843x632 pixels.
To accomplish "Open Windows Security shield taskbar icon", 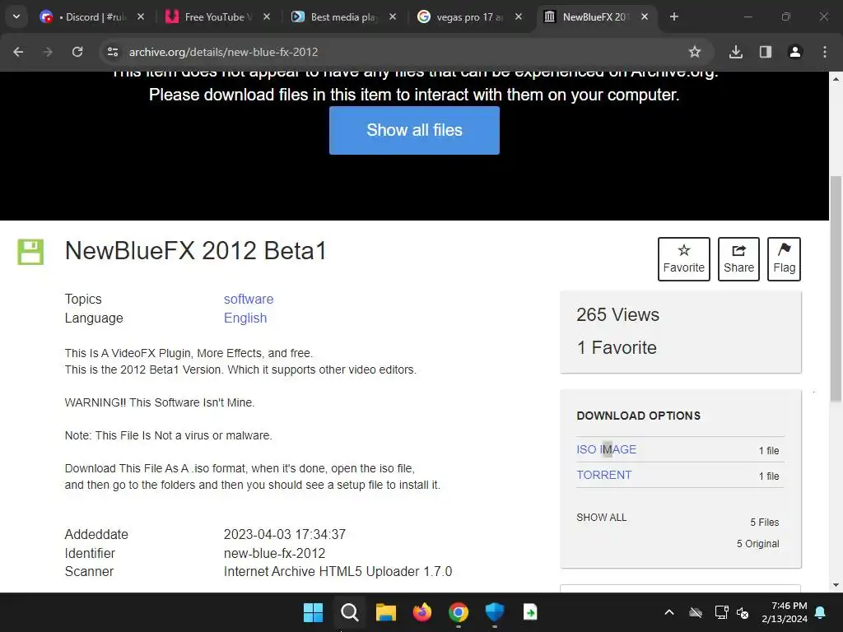I will pyautogui.click(x=495, y=612).
